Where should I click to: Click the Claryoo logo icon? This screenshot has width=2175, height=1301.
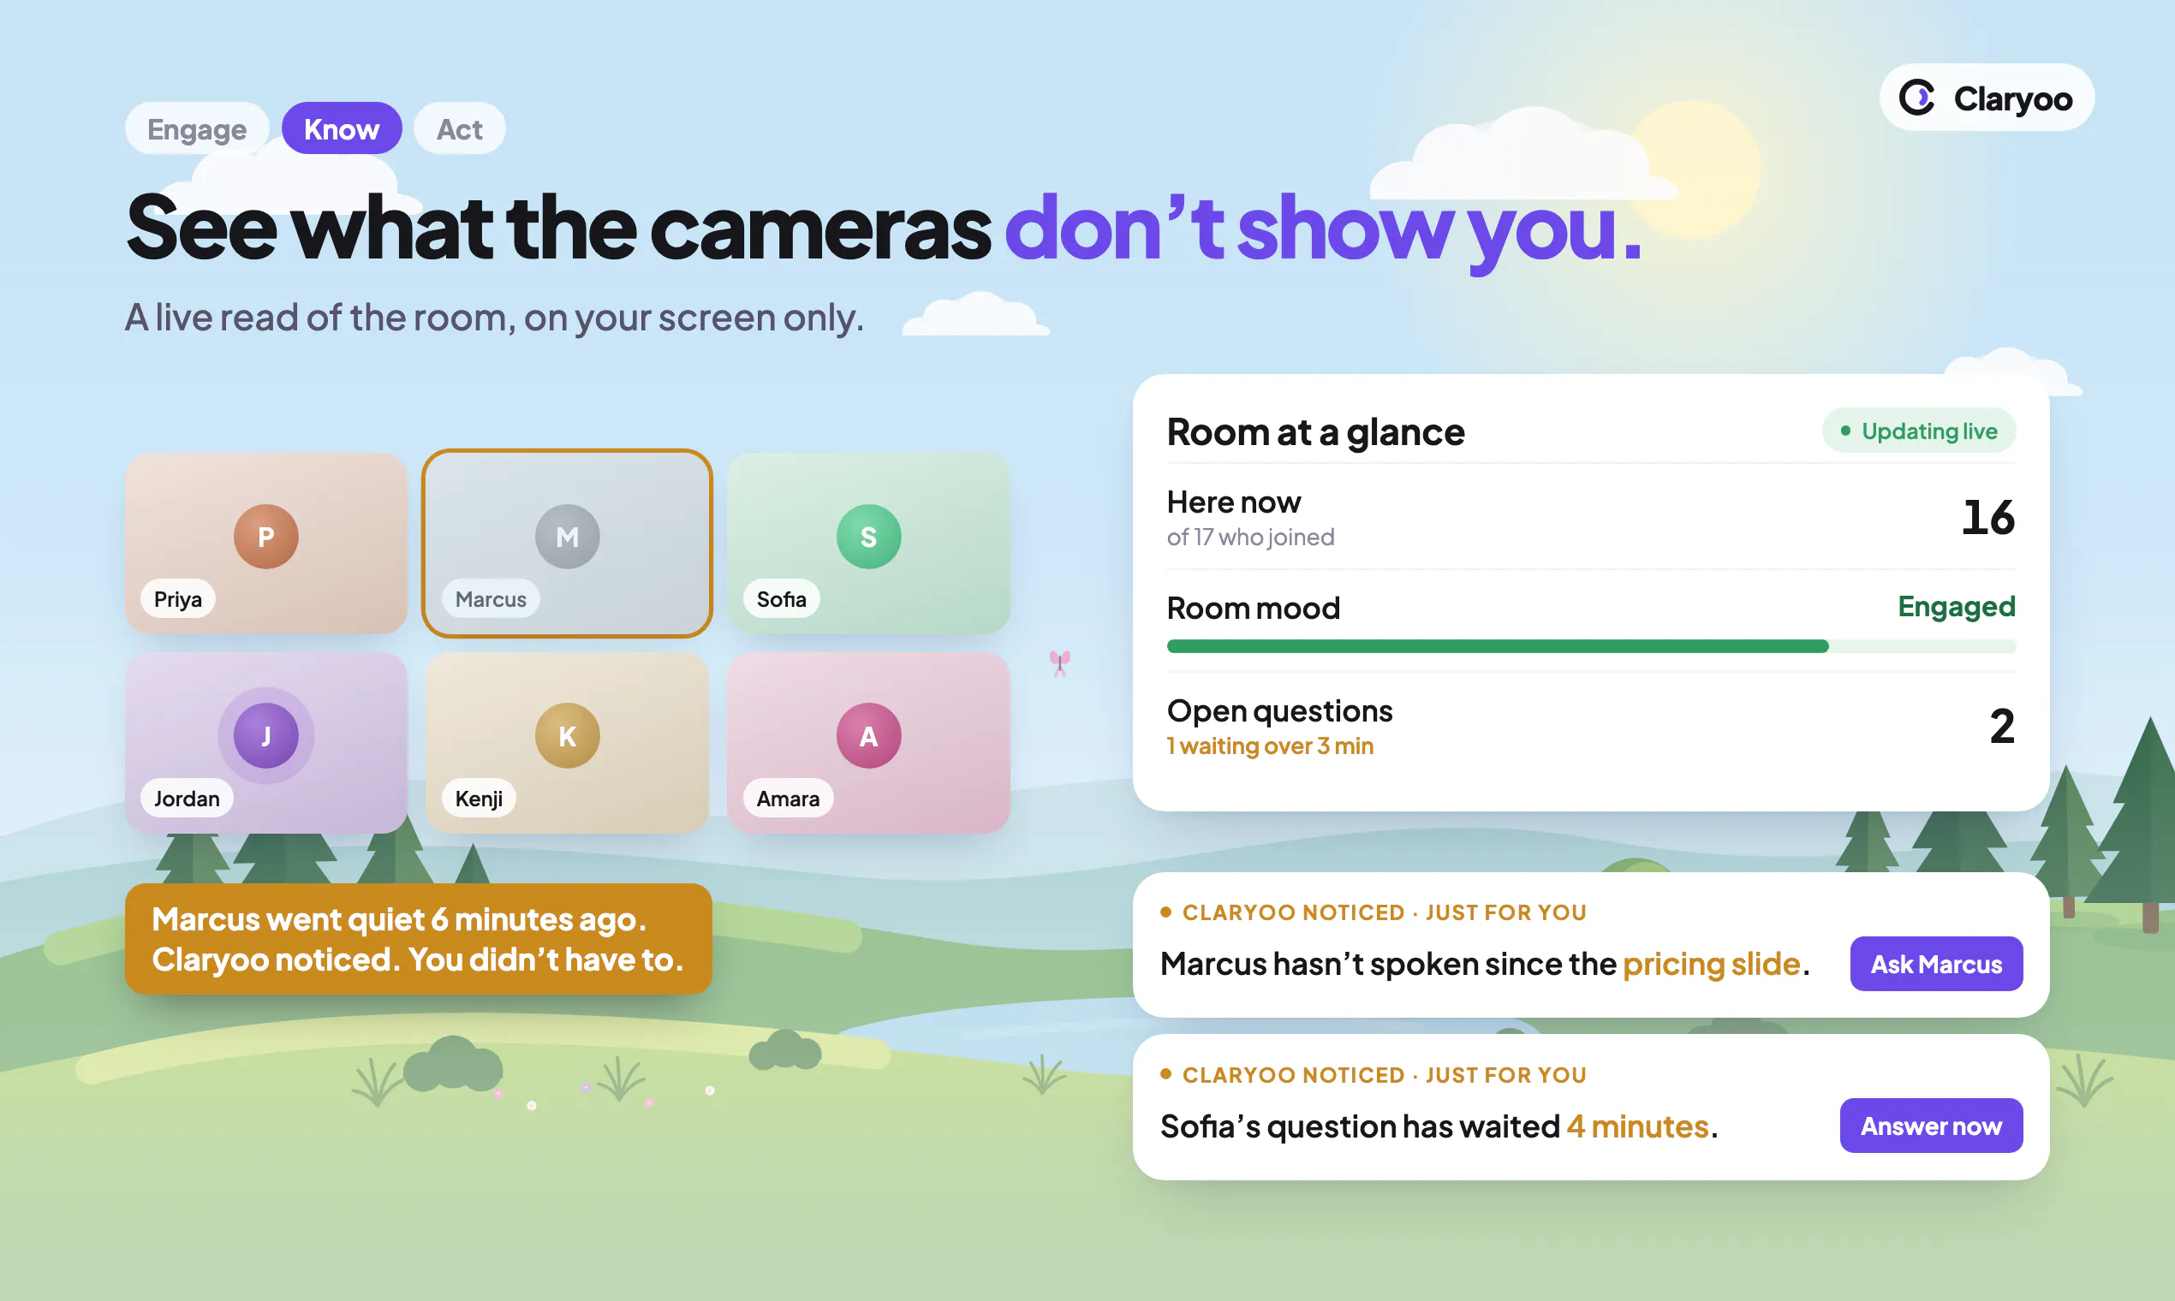(1917, 98)
